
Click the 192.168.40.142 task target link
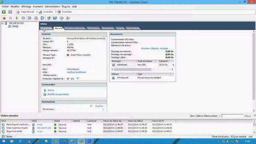click(x=44, y=128)
